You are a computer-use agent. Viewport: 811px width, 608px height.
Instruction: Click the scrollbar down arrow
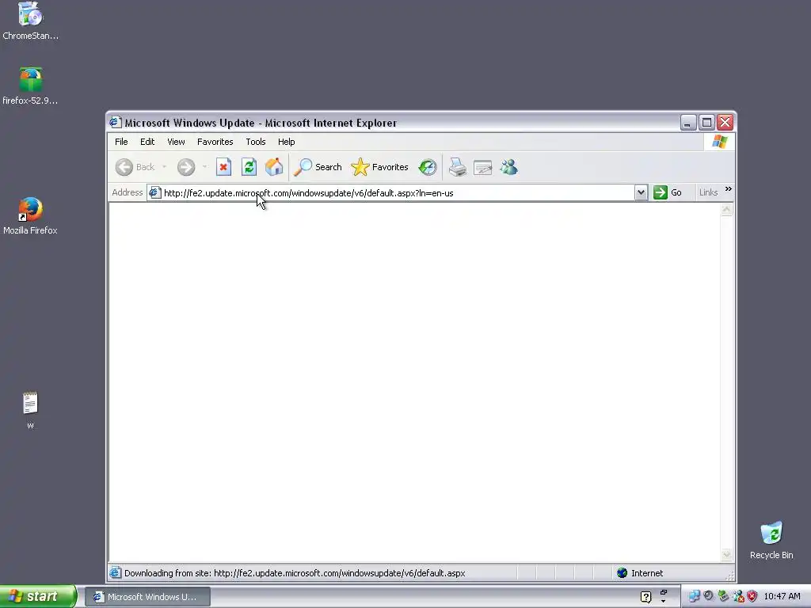point(727,555)
